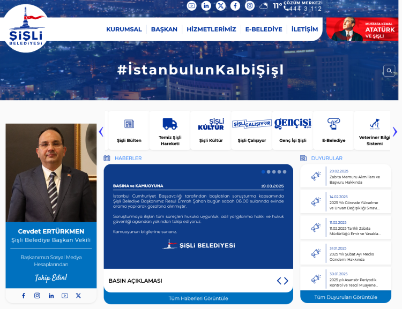Click Tüm Duyuruları Görüntüle button

pyautogui.click(x=346, y=297)
